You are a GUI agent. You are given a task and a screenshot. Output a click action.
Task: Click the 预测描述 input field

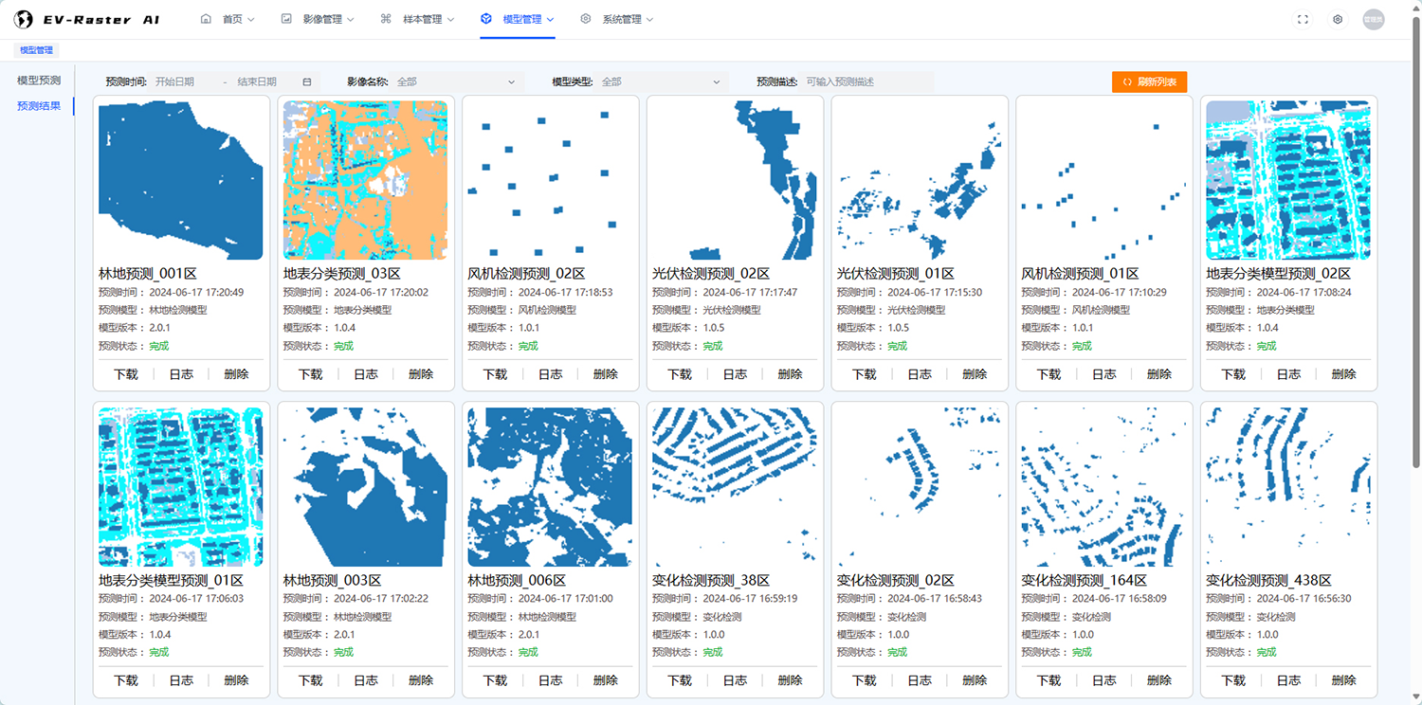click(867, 82)
